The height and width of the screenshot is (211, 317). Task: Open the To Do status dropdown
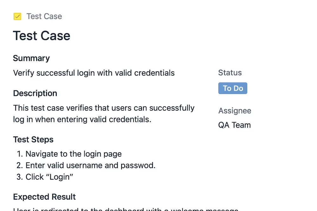233,88
